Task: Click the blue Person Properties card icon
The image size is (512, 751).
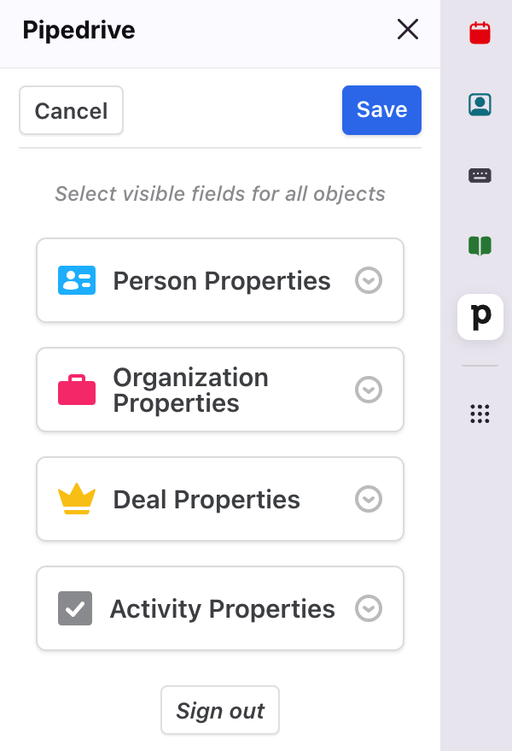Action: (x=77, y=280)
